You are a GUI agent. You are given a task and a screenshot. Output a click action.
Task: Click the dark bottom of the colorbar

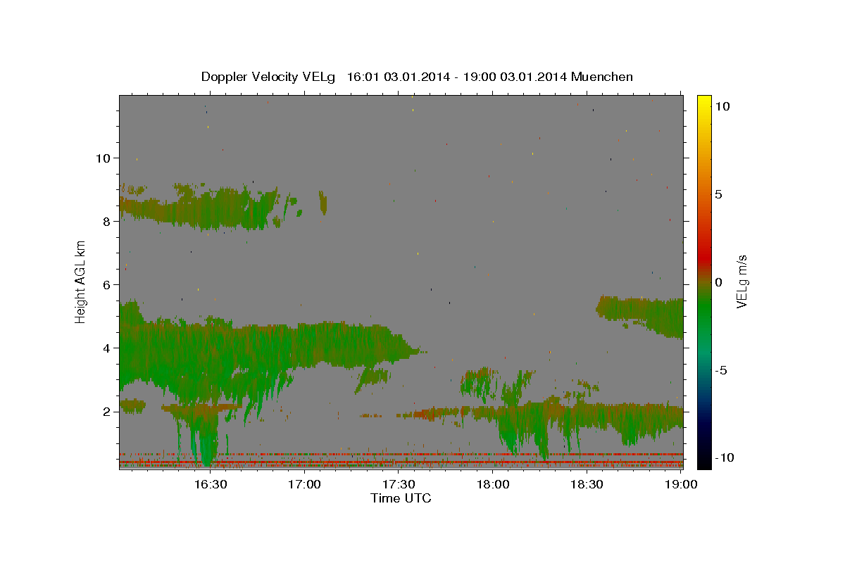(x=704, y=450)
